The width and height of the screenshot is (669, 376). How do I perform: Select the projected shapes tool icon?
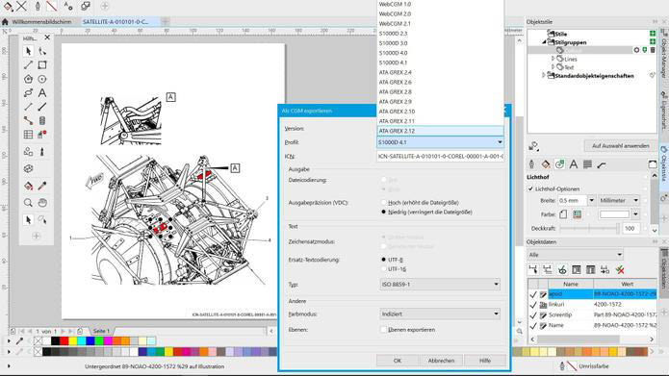(28, 168)
